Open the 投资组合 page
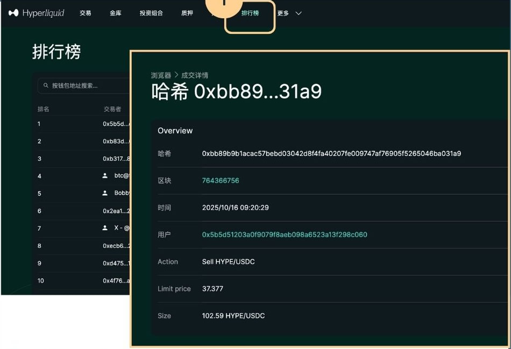The width and height of the screenshot is (511, 349). (x=151, y=12)
